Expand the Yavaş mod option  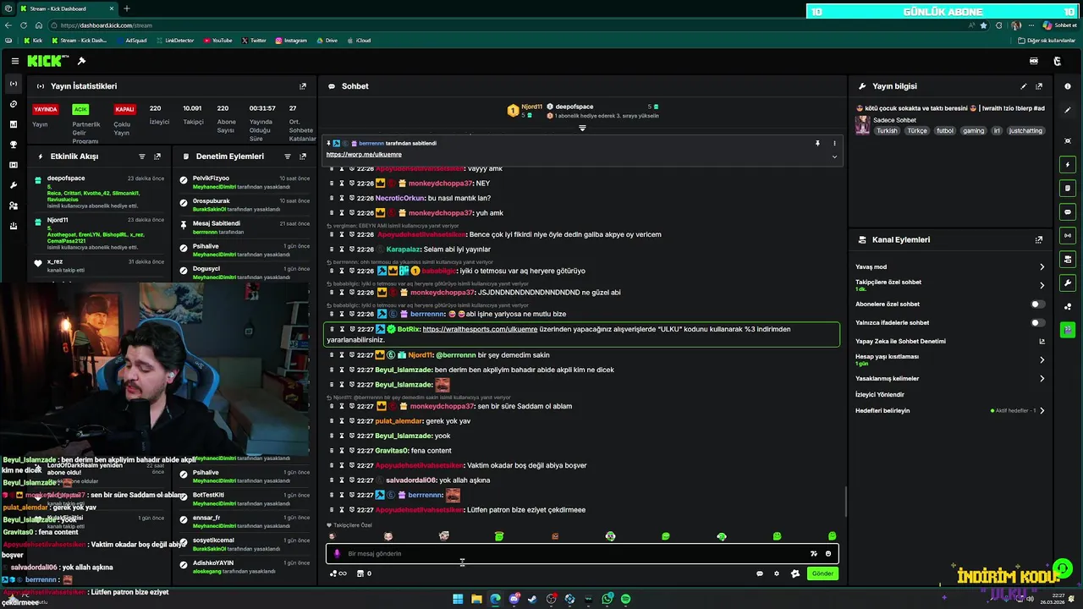[x=1042, y=267]
